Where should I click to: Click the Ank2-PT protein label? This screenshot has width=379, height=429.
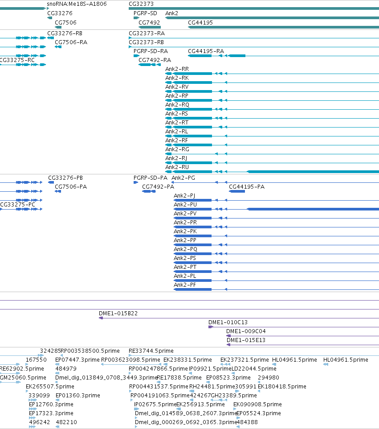185,267
